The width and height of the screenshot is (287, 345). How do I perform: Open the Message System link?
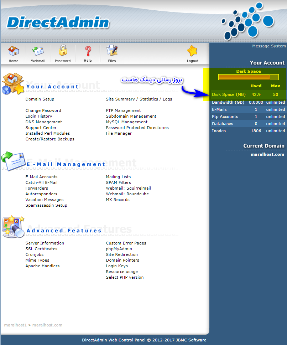tap(269, 46)
